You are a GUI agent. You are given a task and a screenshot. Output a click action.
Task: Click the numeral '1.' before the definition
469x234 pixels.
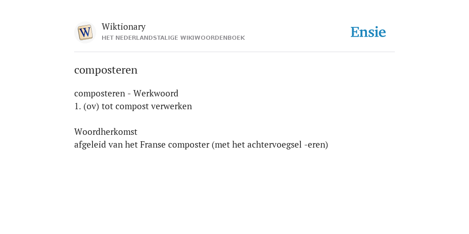coord(77,106)
